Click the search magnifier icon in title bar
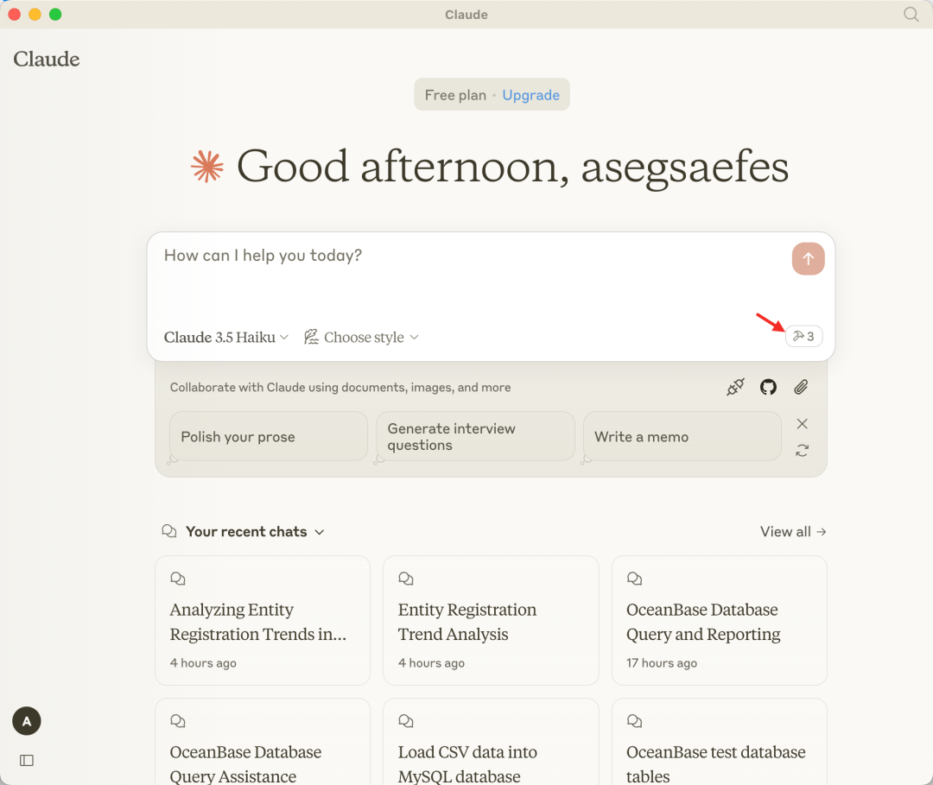 [911, 14]
